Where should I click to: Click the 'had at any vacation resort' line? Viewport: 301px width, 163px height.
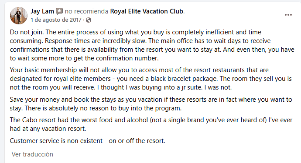click(48, 129)
